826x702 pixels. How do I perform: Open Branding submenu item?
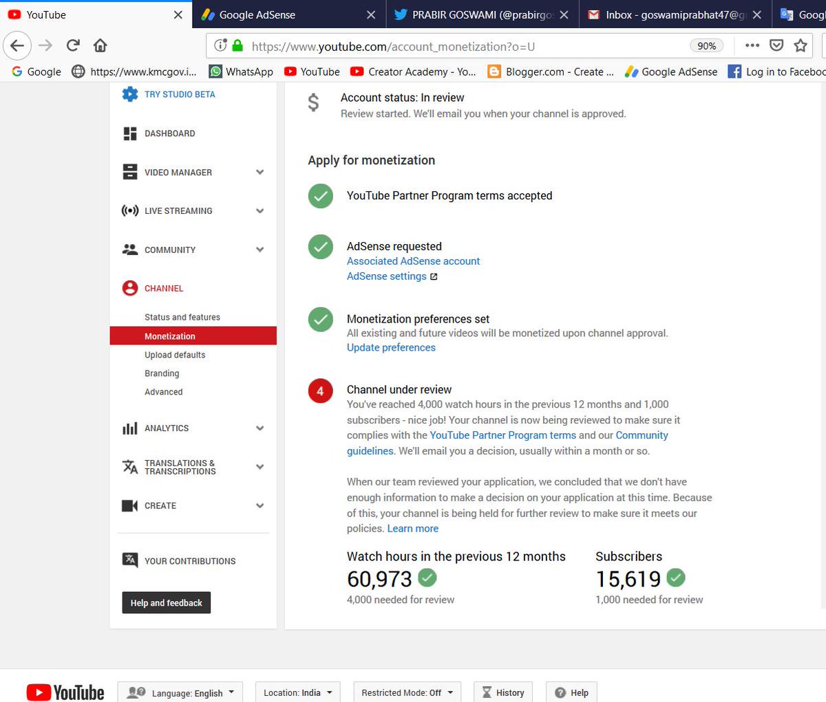point(162,373)
